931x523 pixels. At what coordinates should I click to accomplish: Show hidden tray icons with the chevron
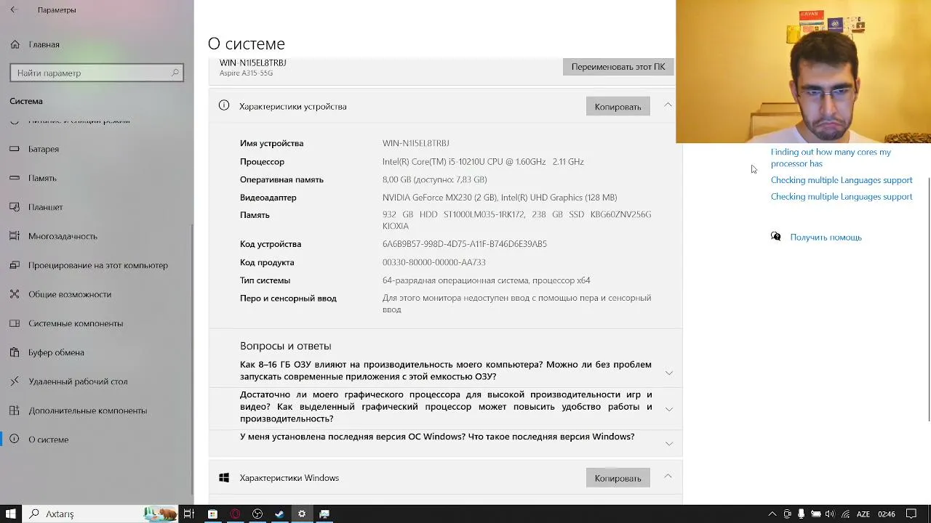[x=772, y=514]
